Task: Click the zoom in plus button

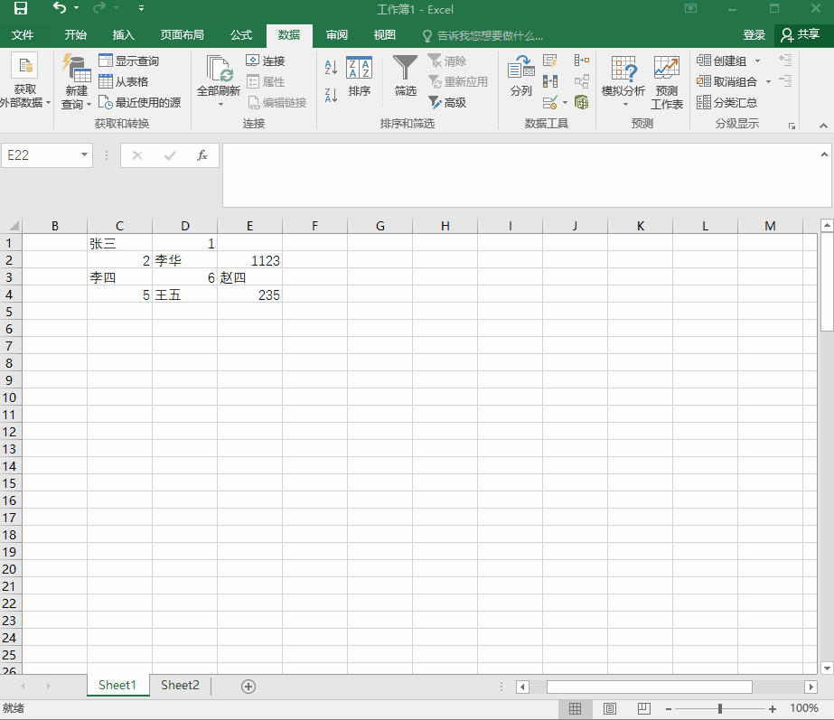Action: [773, 709]
